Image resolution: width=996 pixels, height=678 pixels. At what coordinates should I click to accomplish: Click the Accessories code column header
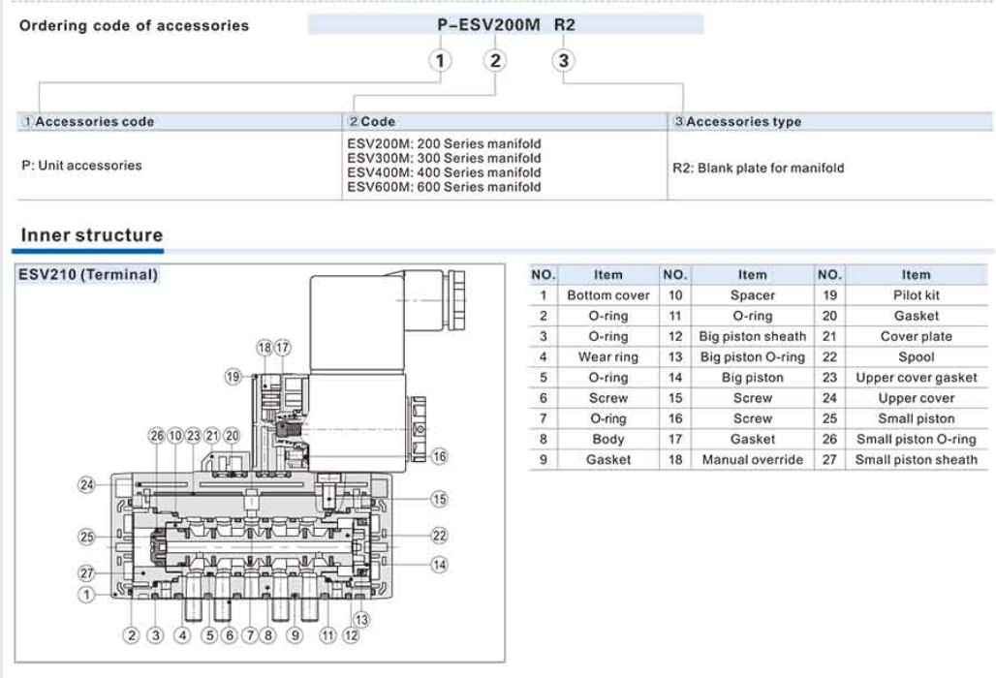click(94, 122)
